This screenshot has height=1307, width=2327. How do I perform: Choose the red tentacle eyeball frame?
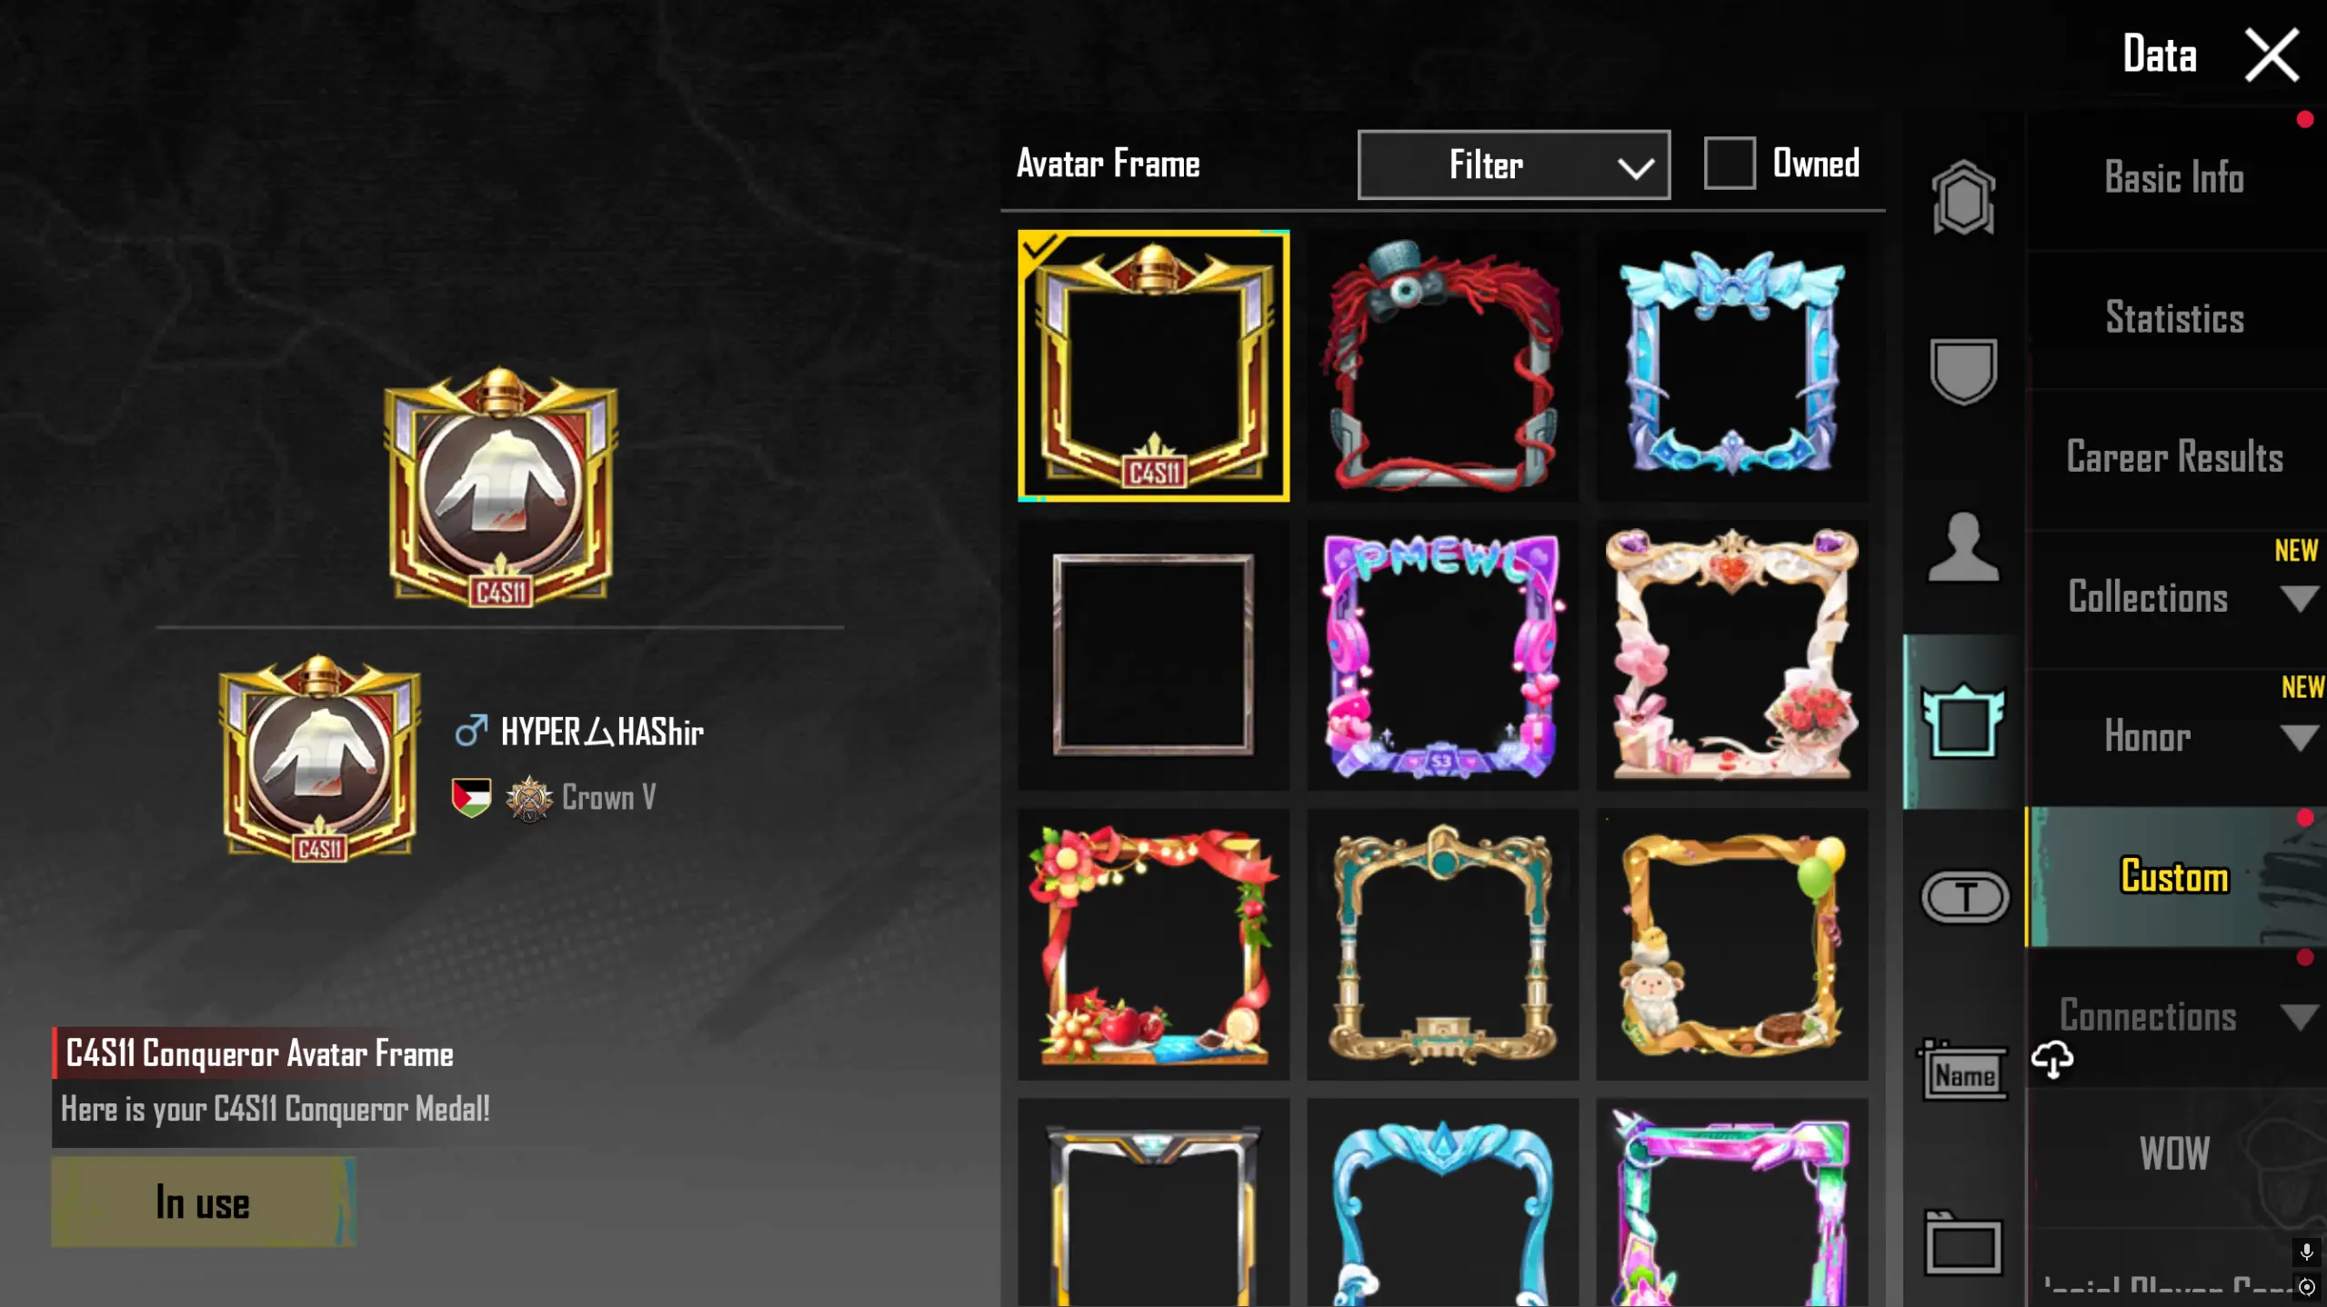point(1442,365)
